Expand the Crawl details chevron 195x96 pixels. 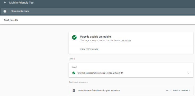click(188, 73)
